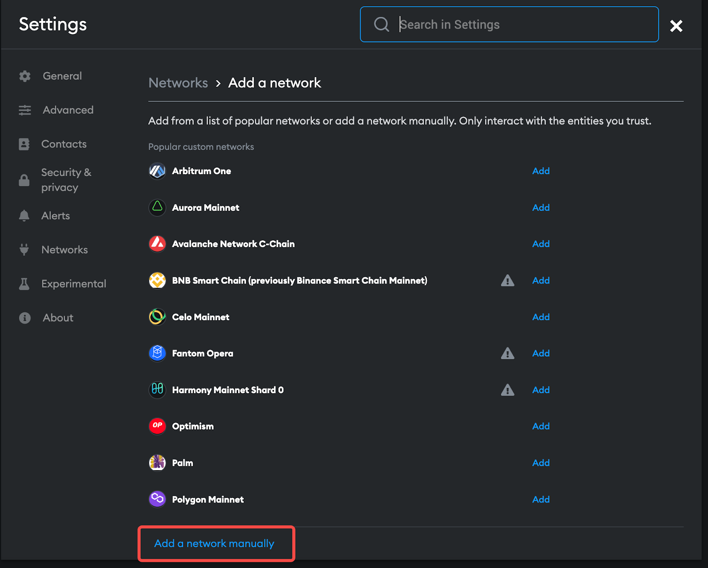This screenshot has height=568, width=708.
Task: Click the Add a network manually link
Action: (x=214, y=543)
